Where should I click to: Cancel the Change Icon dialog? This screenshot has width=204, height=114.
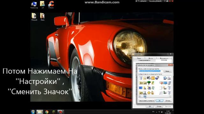[168, 101]
